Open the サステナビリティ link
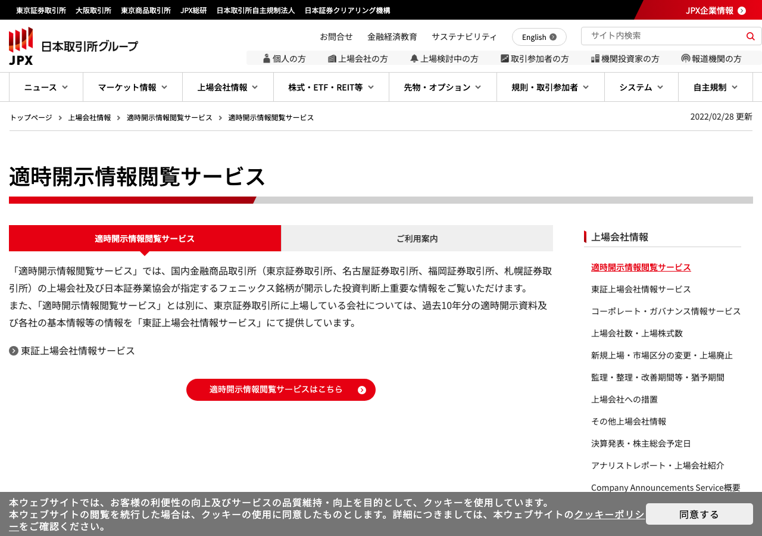Screen dimensions: 762x536 (x=464, y=36)
